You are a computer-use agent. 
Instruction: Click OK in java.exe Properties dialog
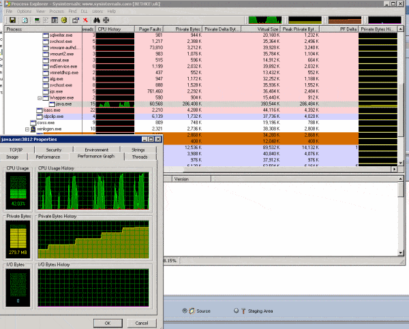[108, 323]
